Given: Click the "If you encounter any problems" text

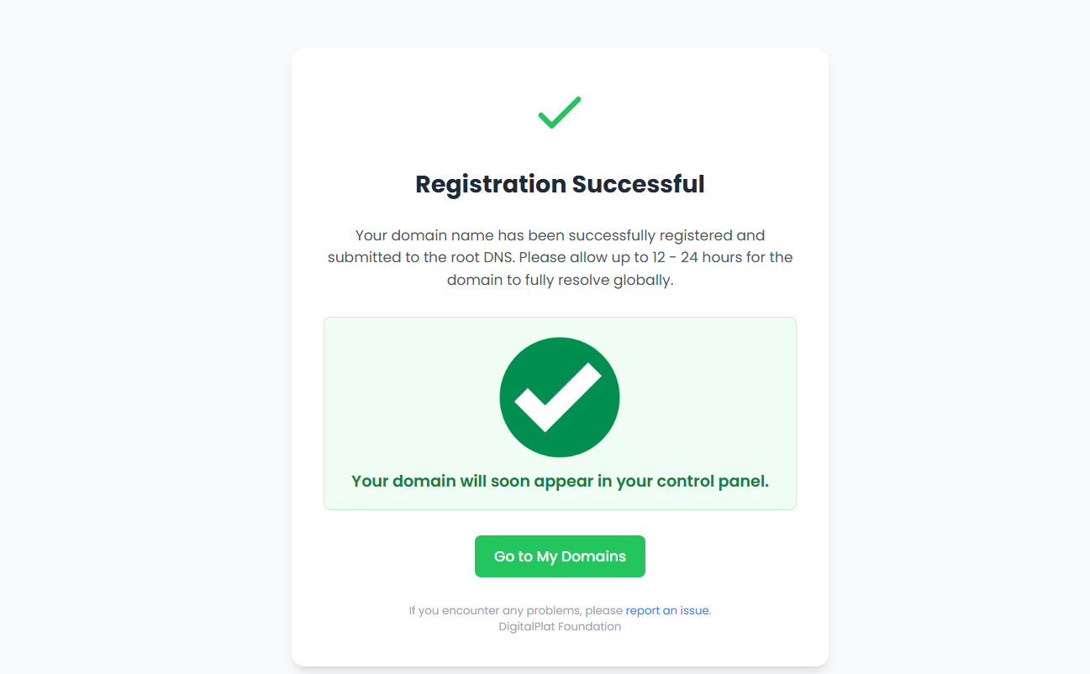Looking at the screenshot, I should coord(515,610).
